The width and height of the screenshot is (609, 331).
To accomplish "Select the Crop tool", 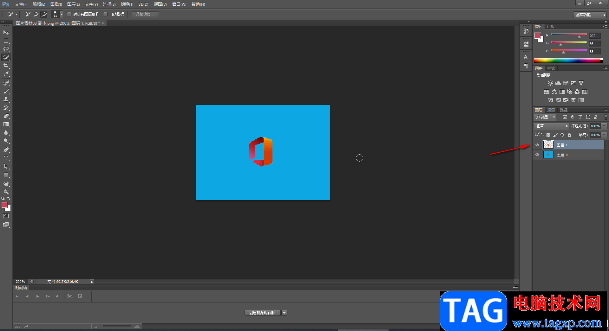I will coord(6,66).
